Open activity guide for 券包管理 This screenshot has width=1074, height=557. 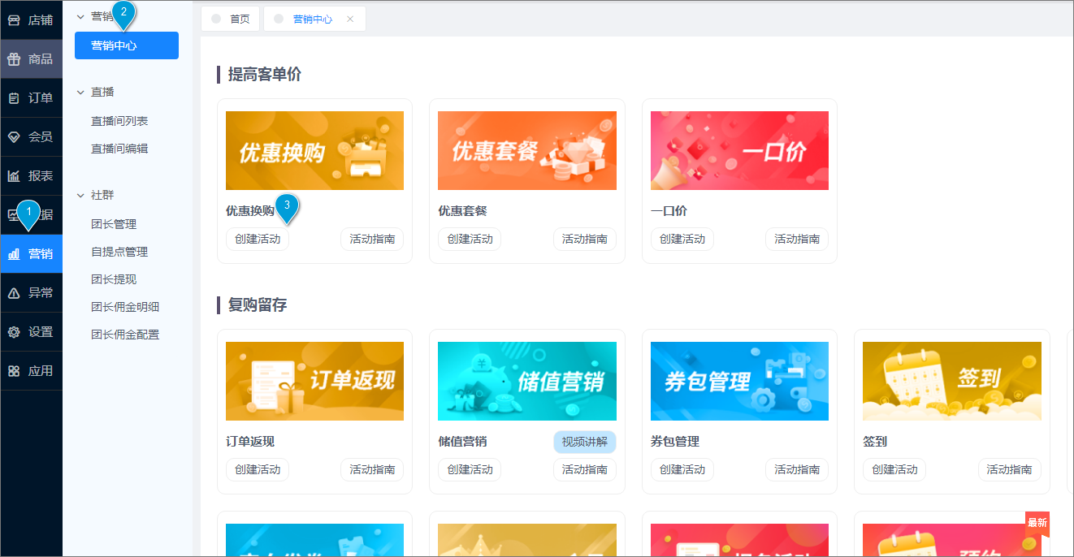[797, 470]
